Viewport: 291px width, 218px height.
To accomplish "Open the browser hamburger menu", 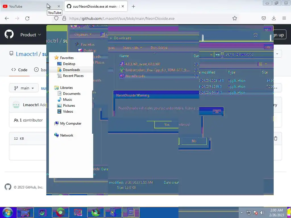I will click(284, 18).
